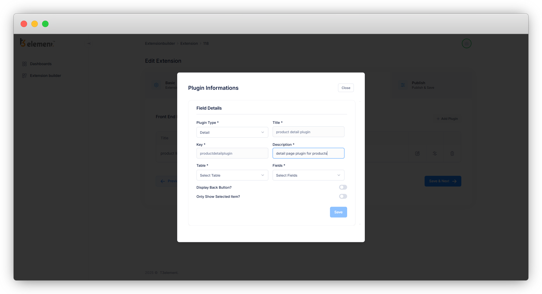The width and height of the screenshot is (542, 294).
Task: Switch to the Basic step tab
Action: [161, 85]
